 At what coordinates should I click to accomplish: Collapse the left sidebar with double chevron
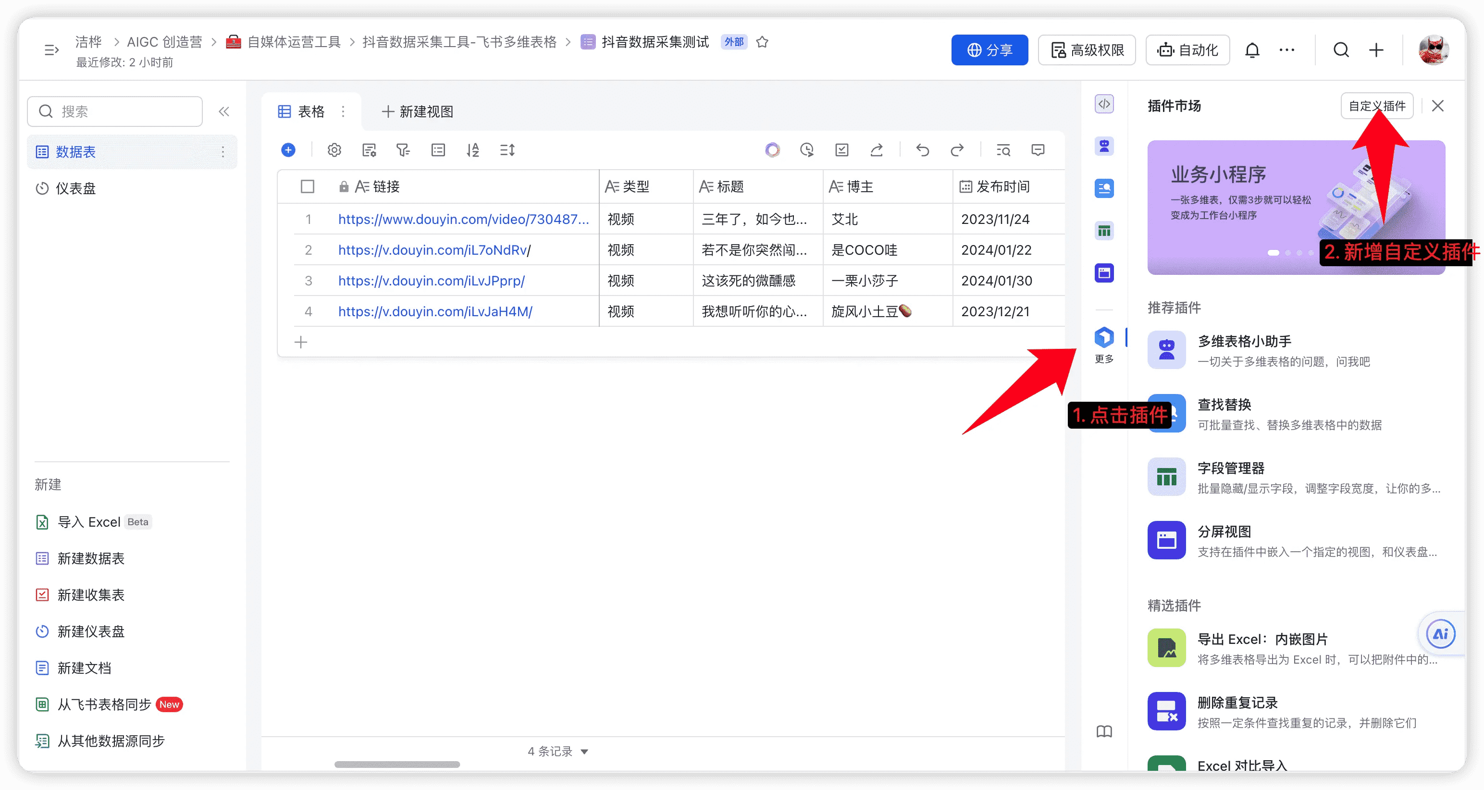click(224, 111)
